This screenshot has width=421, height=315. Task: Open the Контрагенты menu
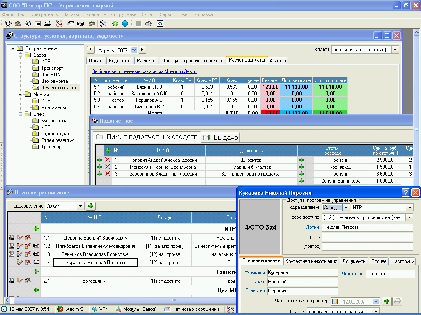pyautogui.click(x=44, y=14)
